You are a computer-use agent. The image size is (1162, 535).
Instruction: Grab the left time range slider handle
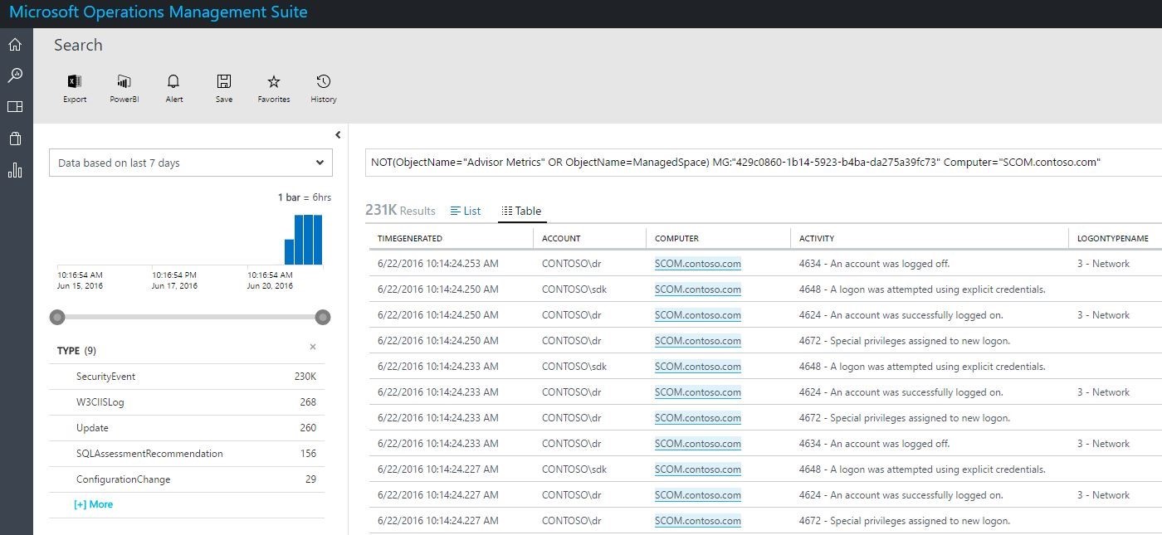(57, 317)
